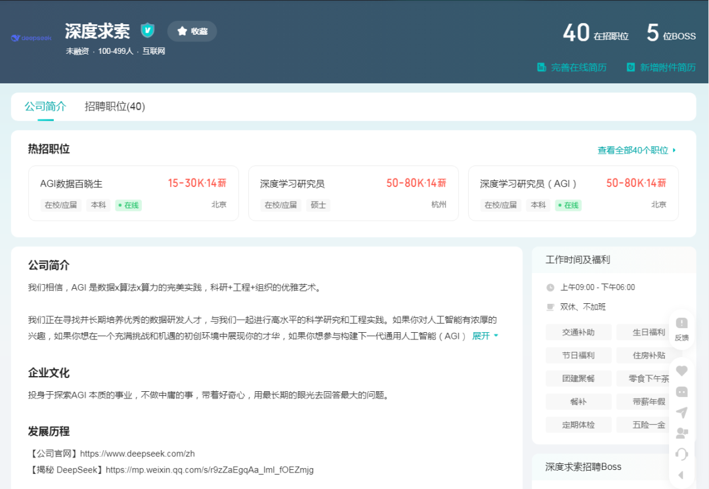Click 在线 status tag on 深度学习研究员（AGI）card

click(x=569, y=205)
